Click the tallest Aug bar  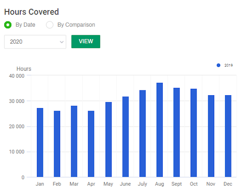pyautogui.click(x=160, y=130)
